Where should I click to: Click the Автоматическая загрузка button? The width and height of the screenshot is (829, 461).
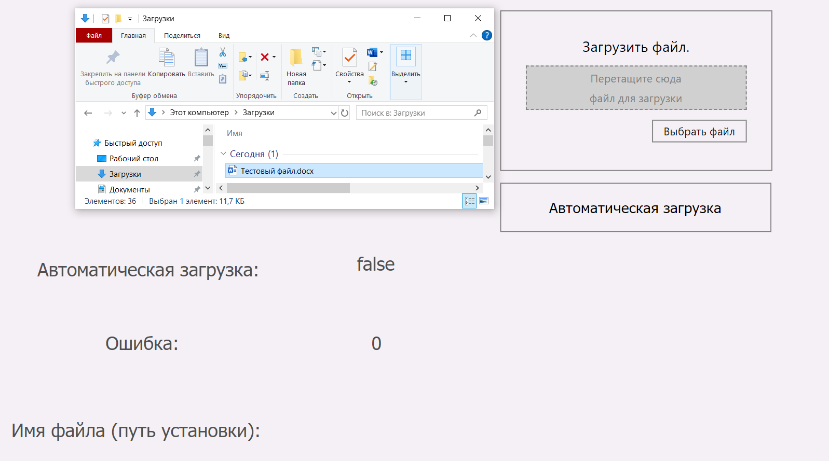[x=635, y=207]
